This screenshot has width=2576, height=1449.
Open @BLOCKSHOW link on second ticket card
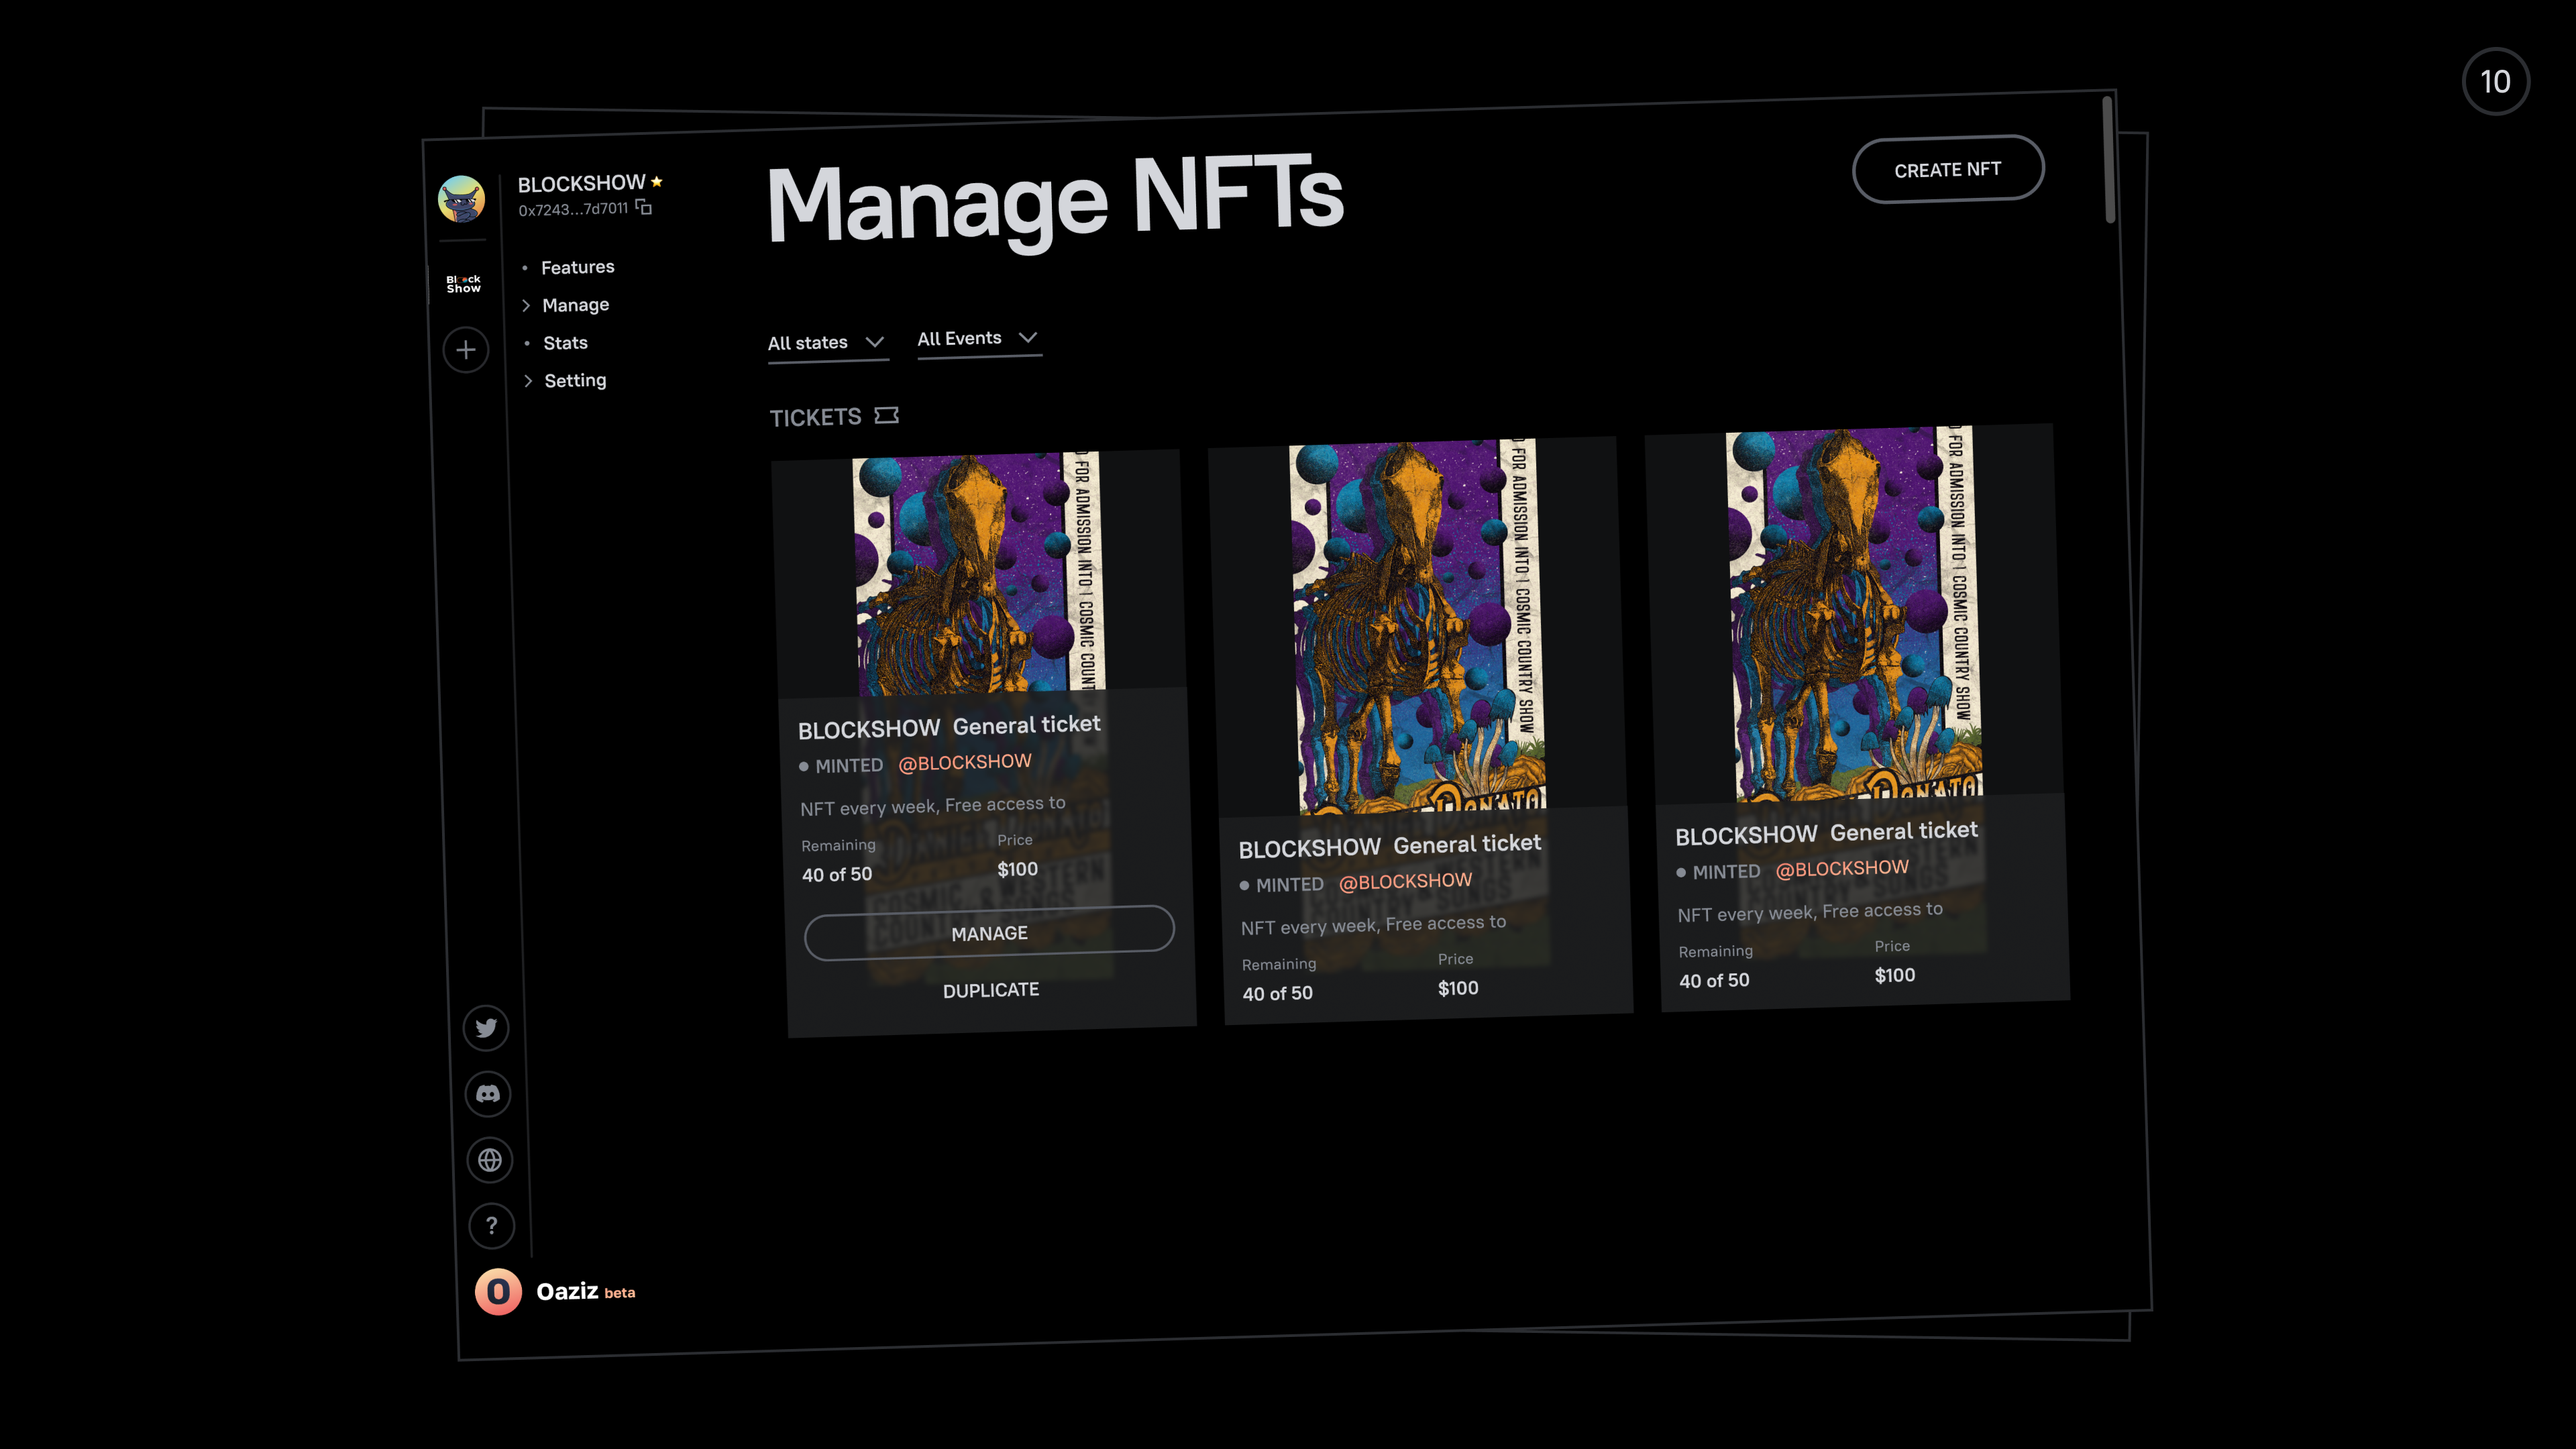[1405, 881]
